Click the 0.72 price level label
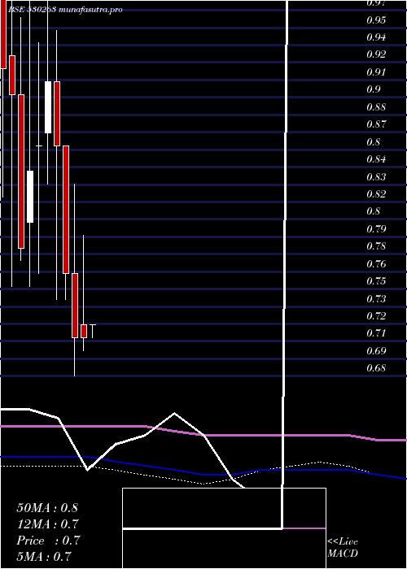 [376, 315]
